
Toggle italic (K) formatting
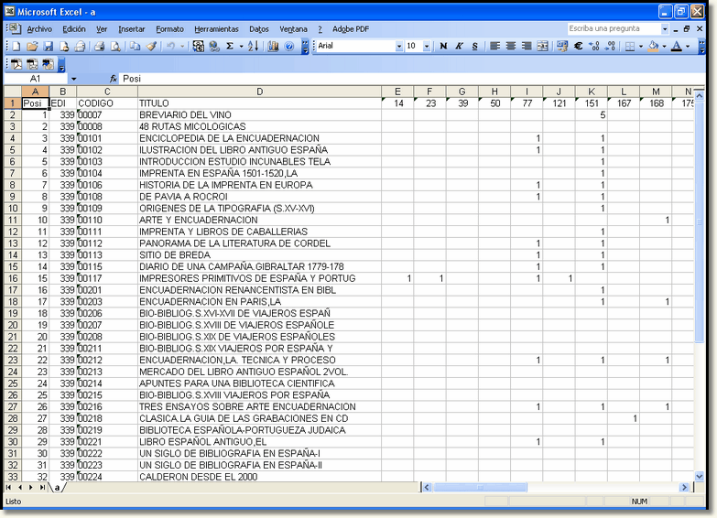pyautogui.click(x=460, y=46)
